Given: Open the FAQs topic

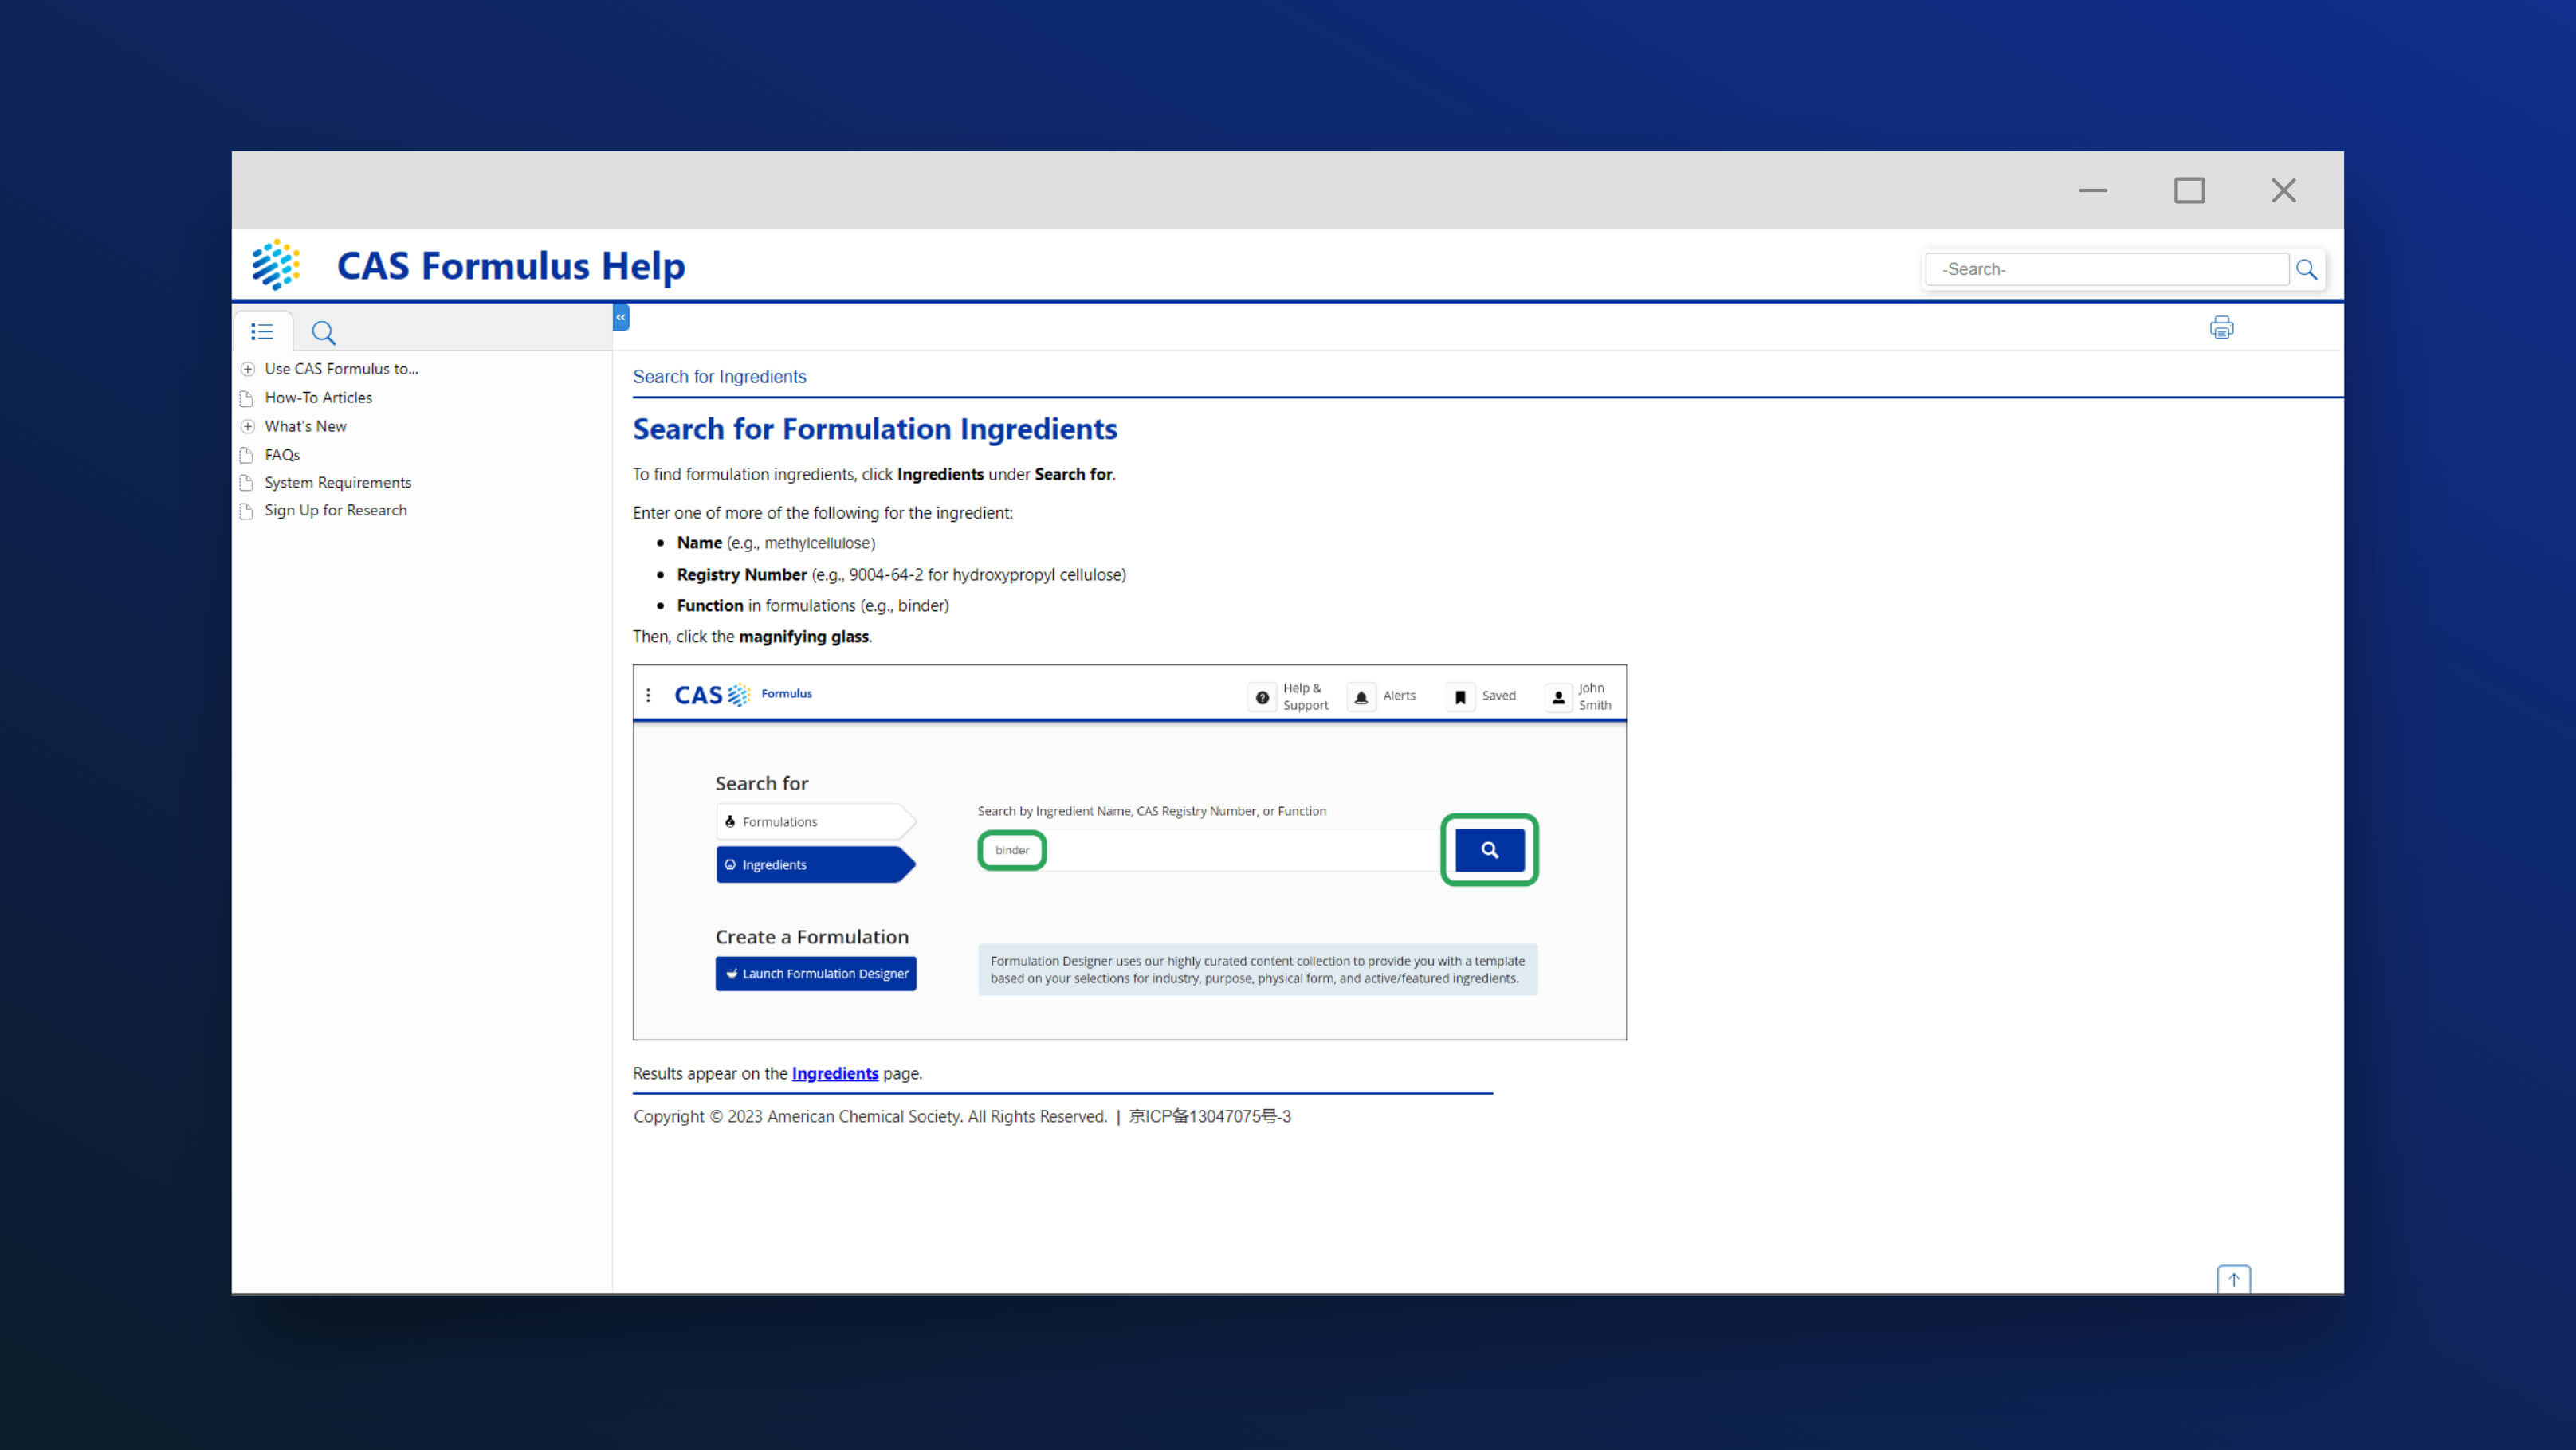Looking at the screenshot, I should coord(282,455).
